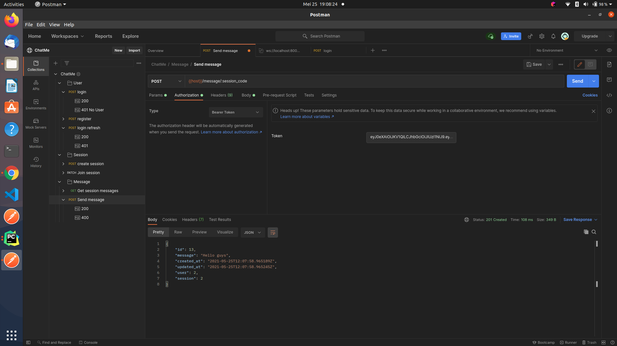Viewport: 617px width, 346px height.
Task: Open the History sidebar panel
Action: 36,162
